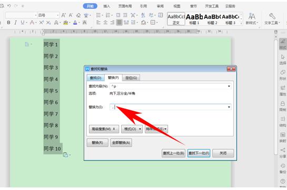Viewport: 287px width, 190px height.
Task: Expand the font color dropdown arrow
Action: [79, 23]
